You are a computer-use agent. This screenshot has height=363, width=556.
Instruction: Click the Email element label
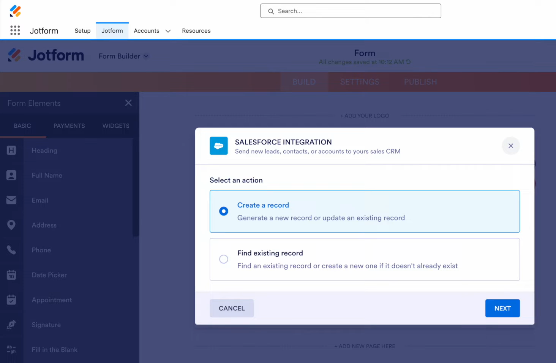tap(40, 200)
